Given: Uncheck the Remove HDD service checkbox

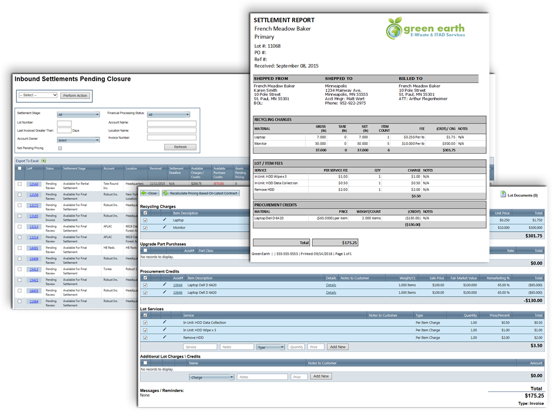Looking at the screenshot, I should [145, 338].
